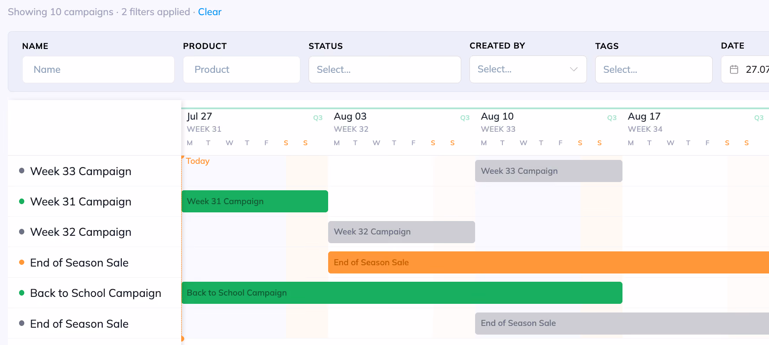Open the Back to School Campaign list row
The height and width of the screenshot is (345, 769).
click(94, 293)
